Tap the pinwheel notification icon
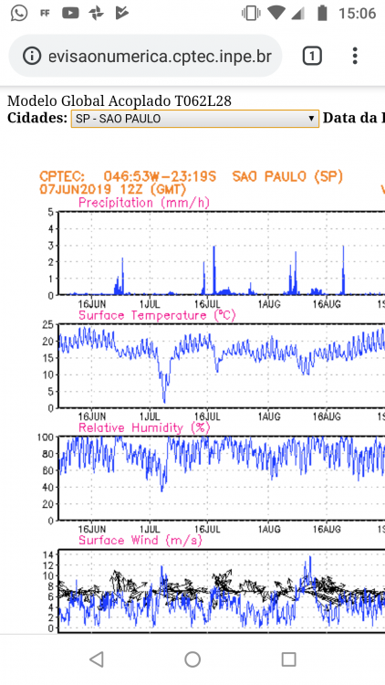This screenshot has width=385, height=685. pos(96,14)
